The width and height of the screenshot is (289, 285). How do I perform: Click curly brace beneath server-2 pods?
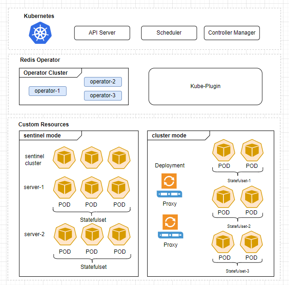[x=92, y=259]
